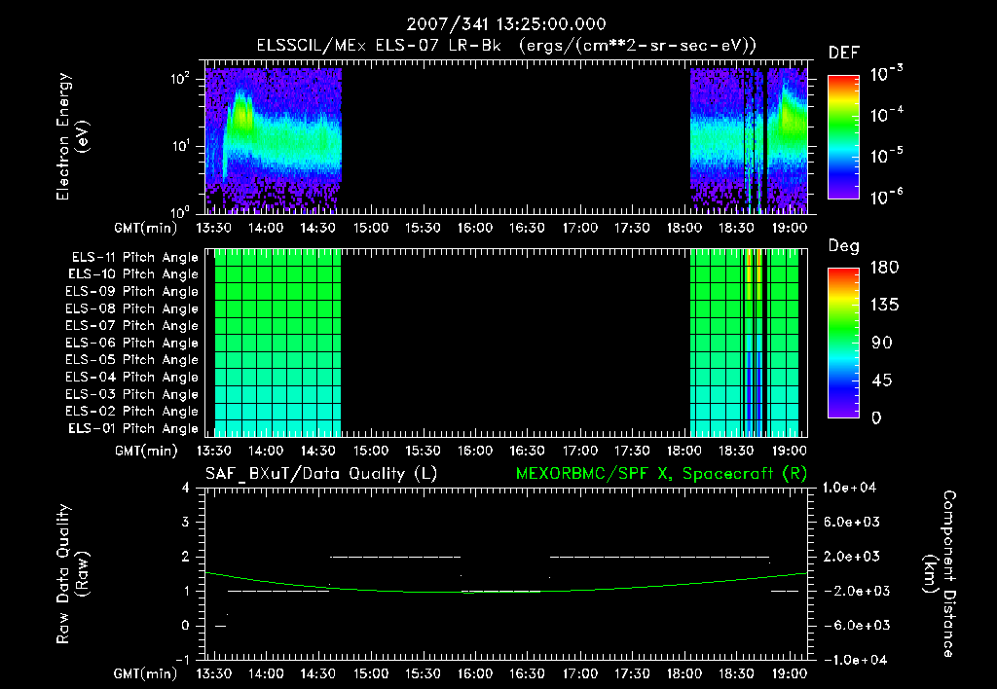The height and width of the screenshot is (689, 997).
Task: Click the 10^2 tick on electron energy axis
Action: [180, 80]
